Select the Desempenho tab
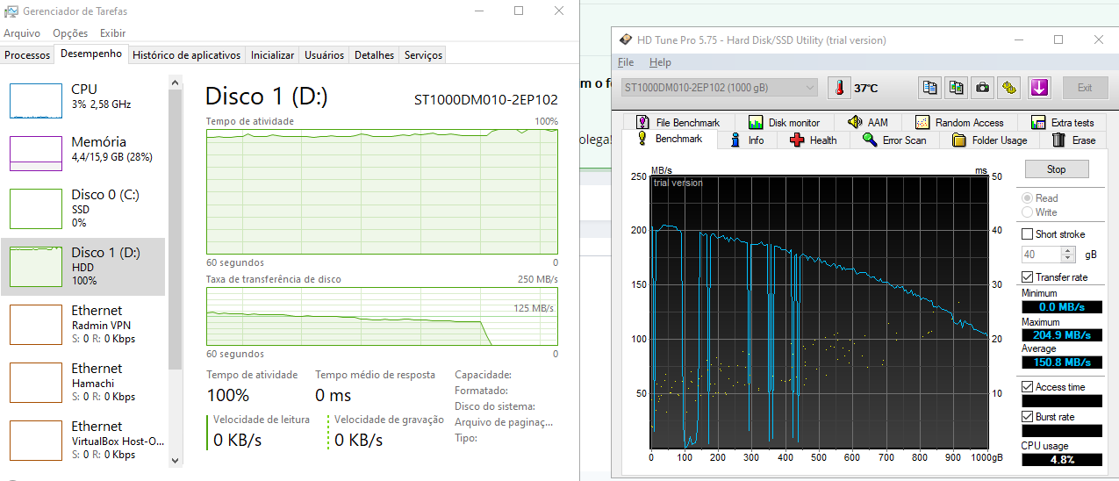This screenshot has height=481, width=1119. [x=91, y=54]
